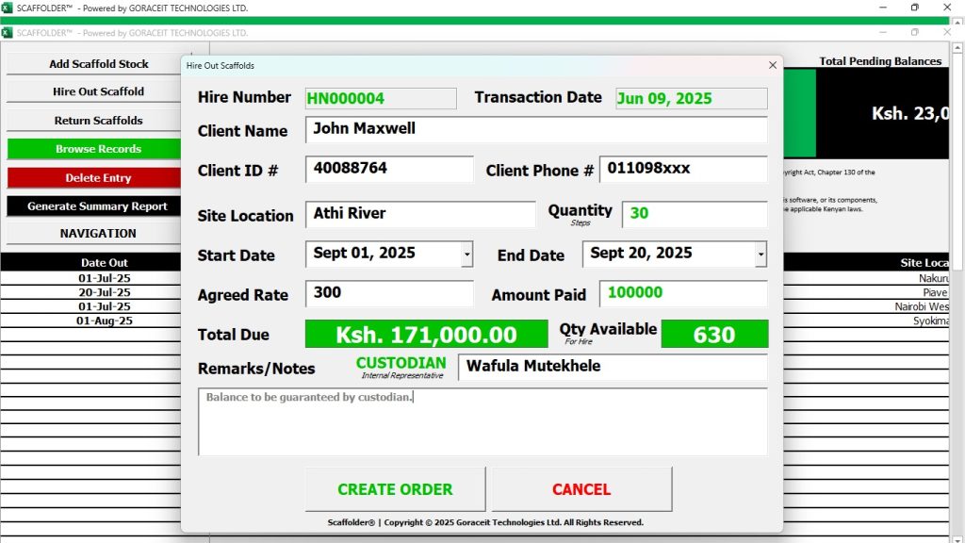Click the Quantity steps field
The width and height of the screenshot is (965, 543).
pyautogui.click(x=694, y=215)
